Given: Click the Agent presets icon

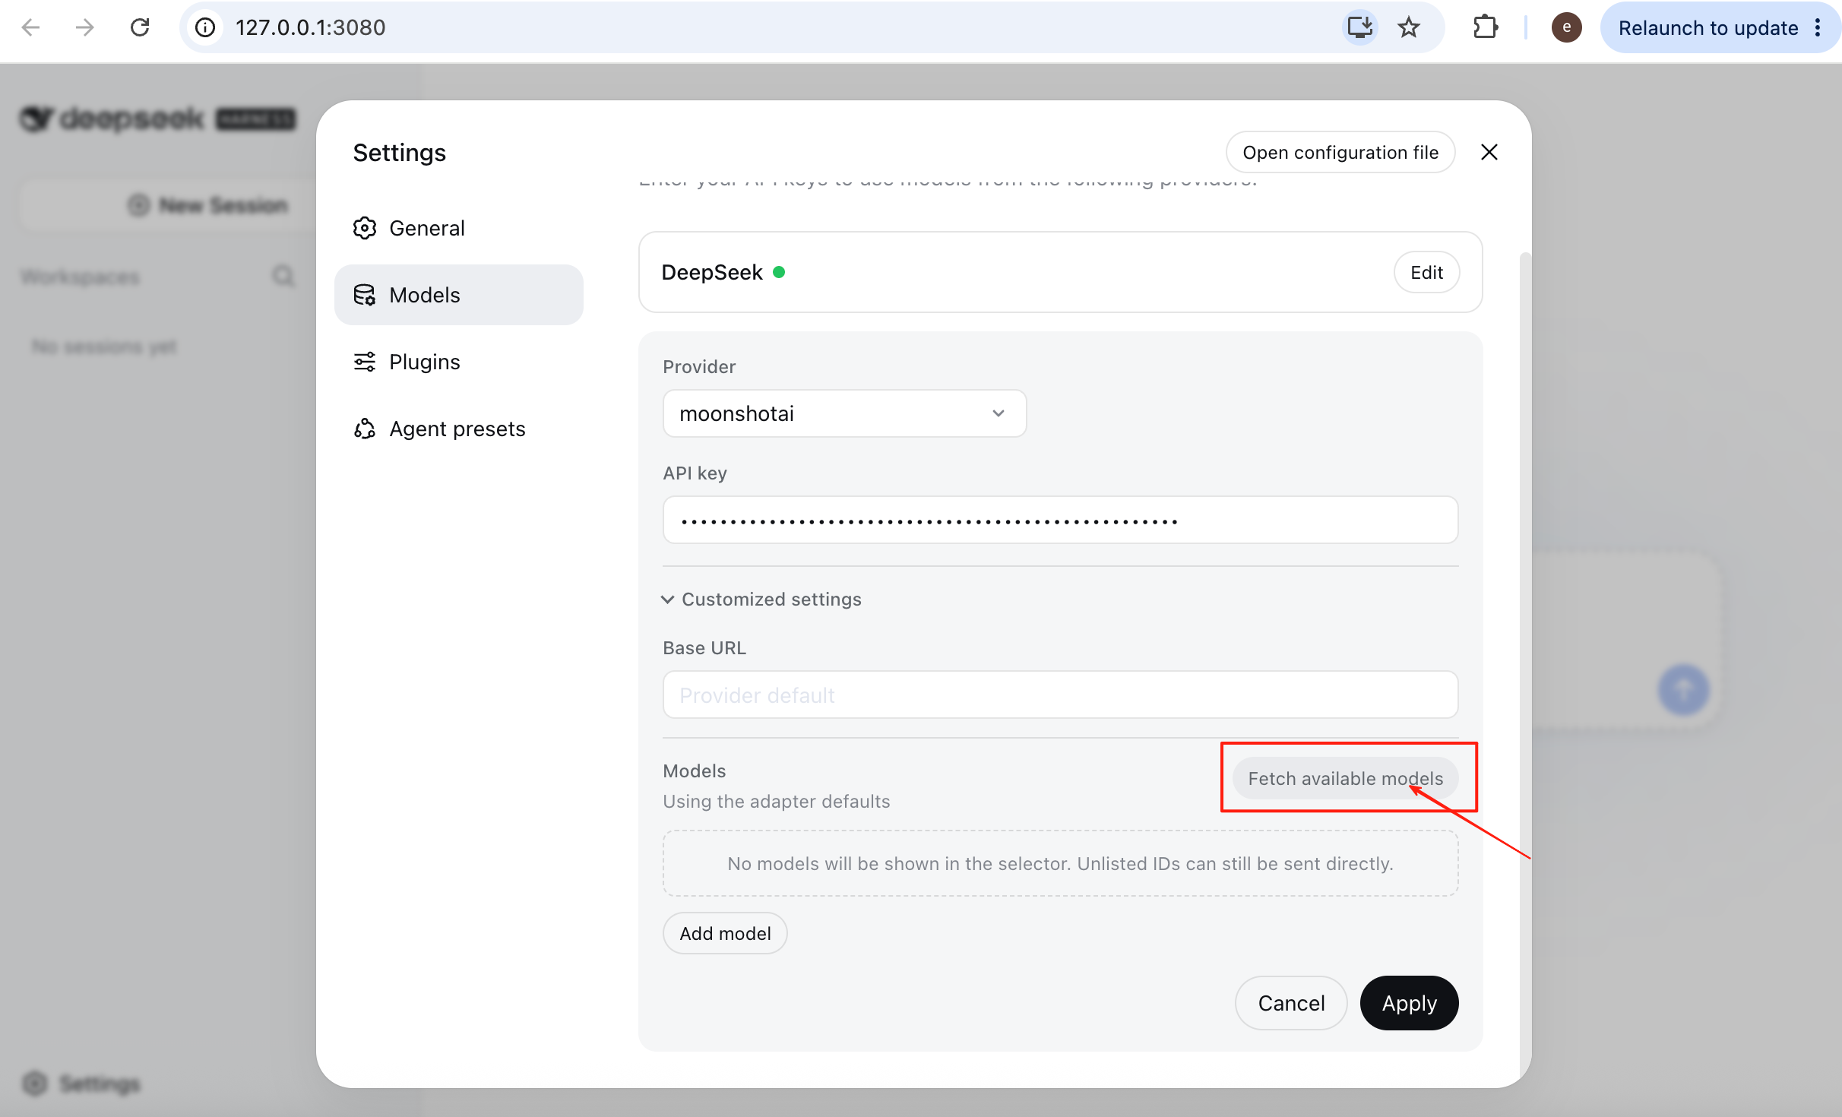Looking at the screenshot, I should click(x=365, y=429).
